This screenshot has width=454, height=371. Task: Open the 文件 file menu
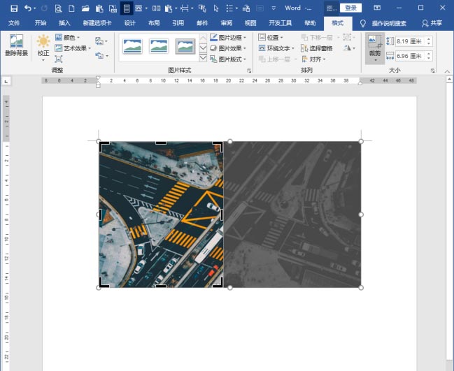coord(14,23)
